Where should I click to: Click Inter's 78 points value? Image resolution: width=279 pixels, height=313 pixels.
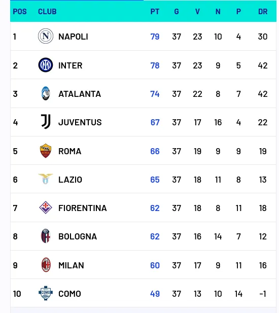tap(155, 65)
